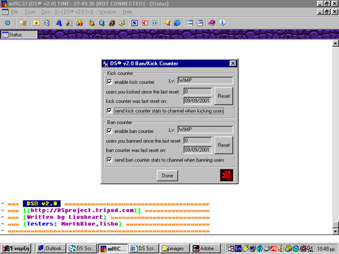
Task: Open the File menu
Action: (x=14, y=12)
